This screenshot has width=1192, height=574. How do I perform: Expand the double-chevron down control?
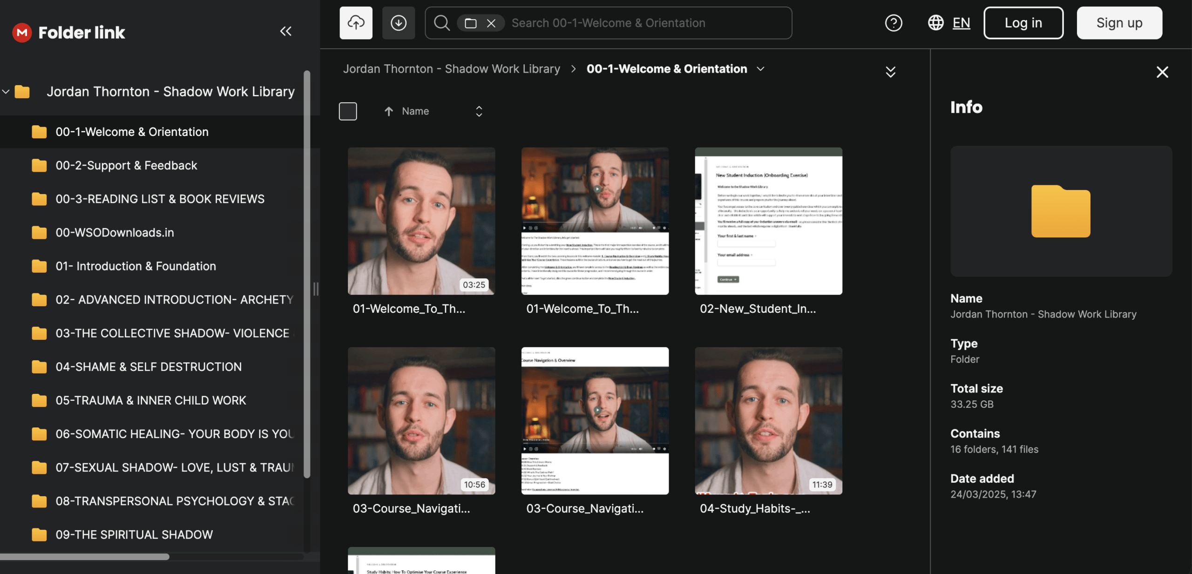pyautogui.click(x=890, y=72)
